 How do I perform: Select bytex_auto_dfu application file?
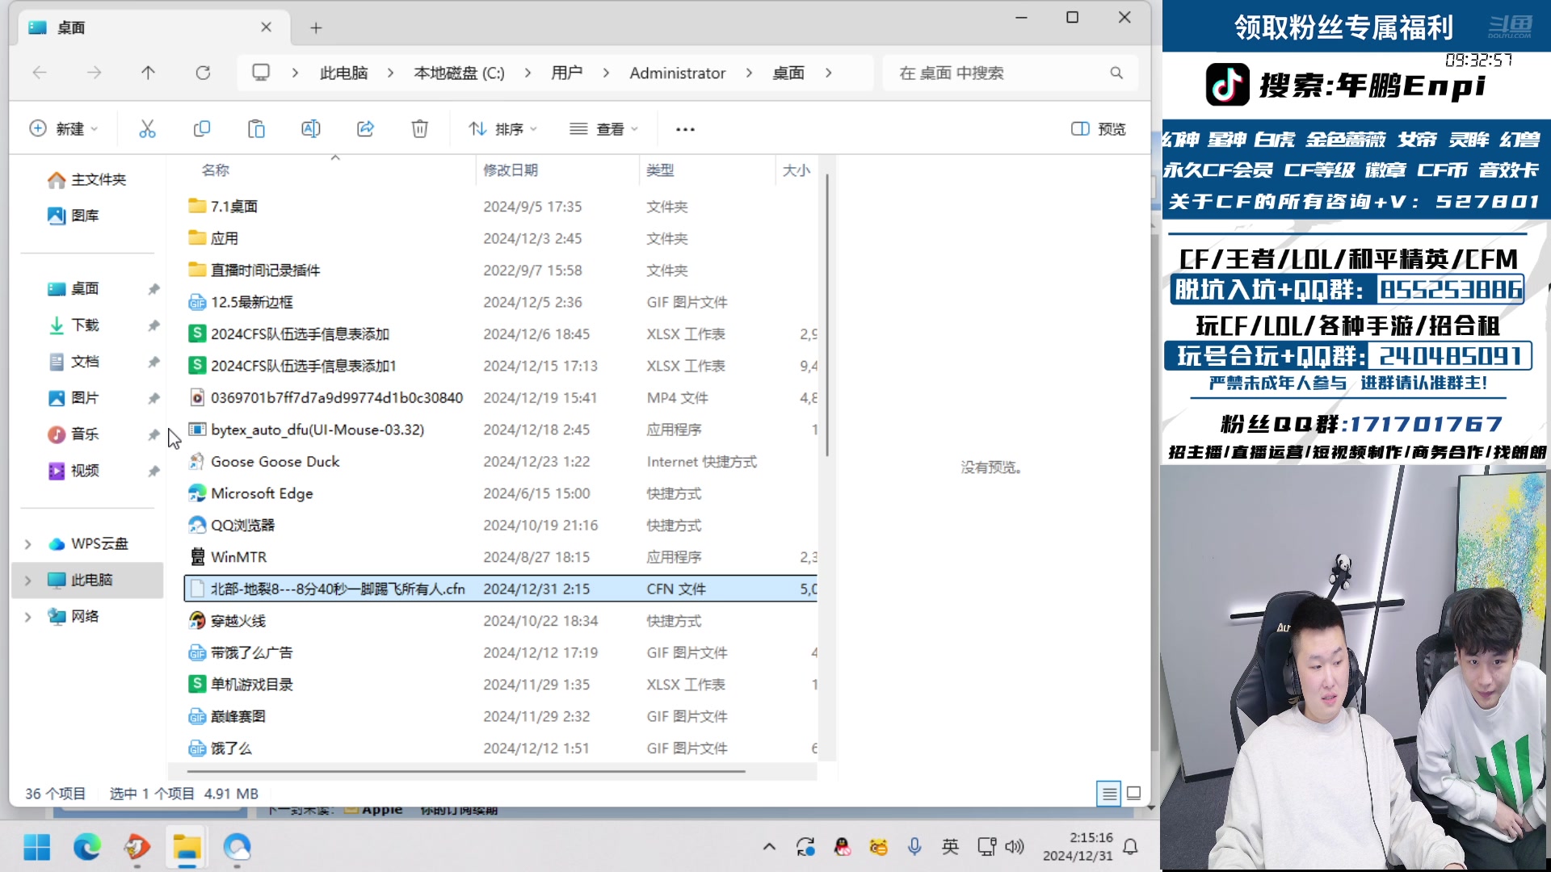[x=501, y=430]
